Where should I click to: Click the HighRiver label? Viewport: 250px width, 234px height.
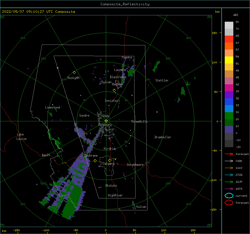(x=115, y=195)
